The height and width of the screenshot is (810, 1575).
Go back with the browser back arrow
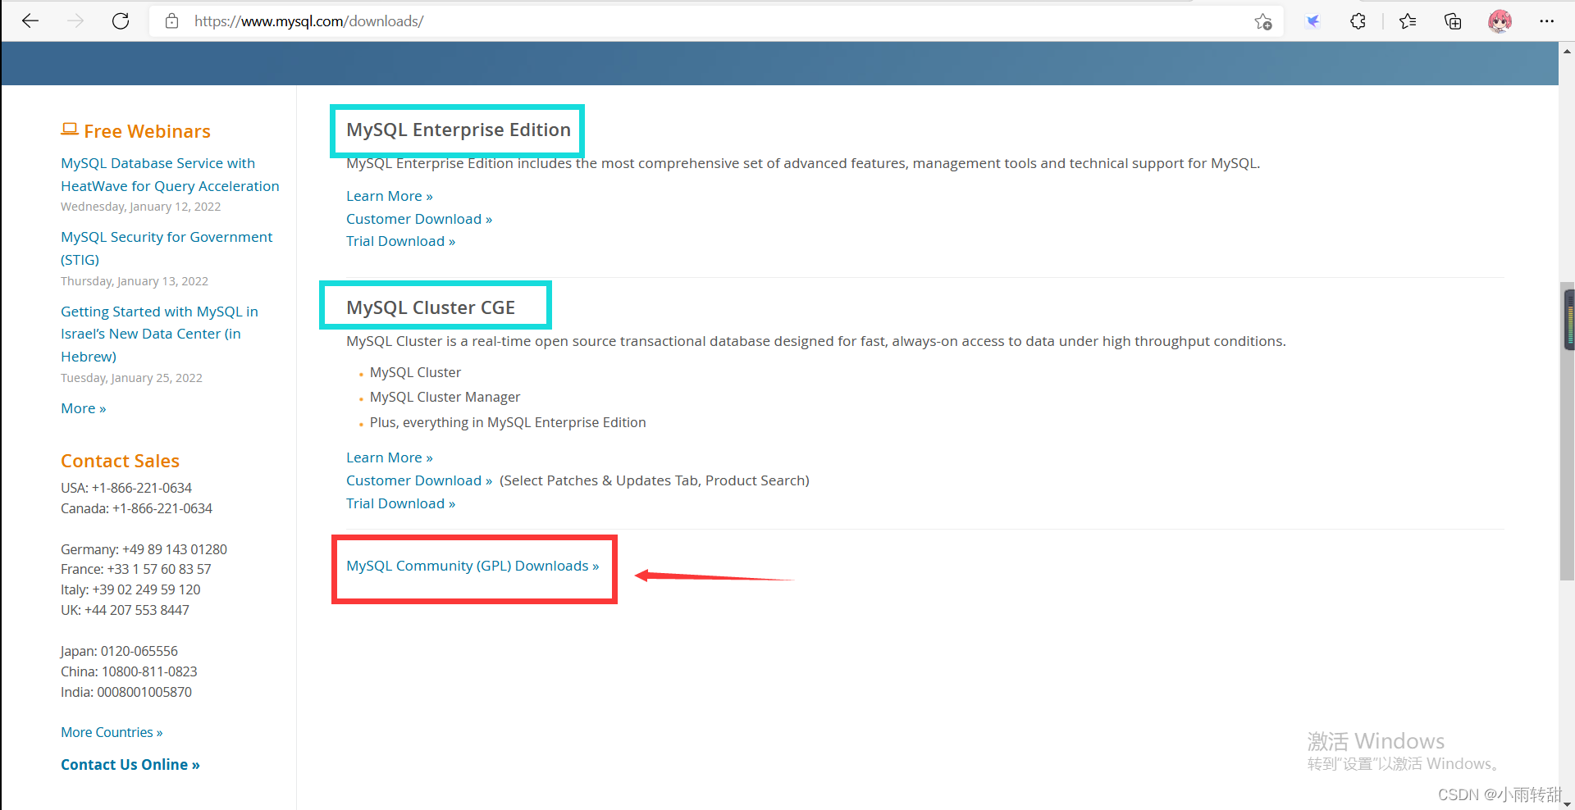[x=30, y=21]
